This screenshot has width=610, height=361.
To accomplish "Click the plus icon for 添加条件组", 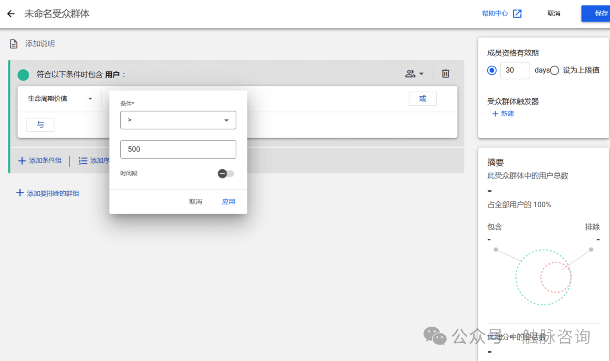I will click(x=22, y=161).
